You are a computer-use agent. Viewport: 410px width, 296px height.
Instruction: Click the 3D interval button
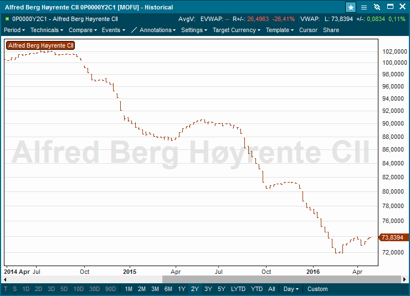click(x=51, y=289)
